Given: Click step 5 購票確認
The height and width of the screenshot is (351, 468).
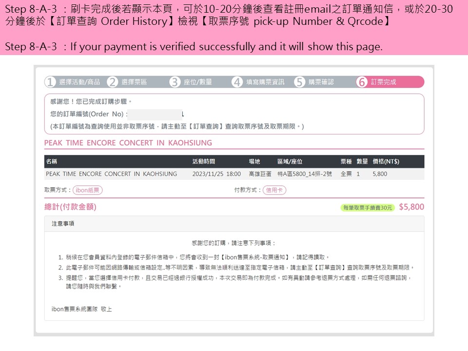Looking at the screenshot, I should click(314, 82).
